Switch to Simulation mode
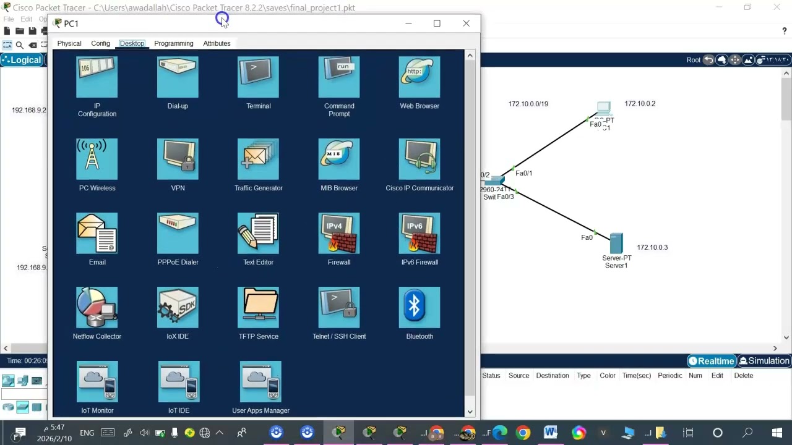The image size is (792, 445). click(764, 361)
